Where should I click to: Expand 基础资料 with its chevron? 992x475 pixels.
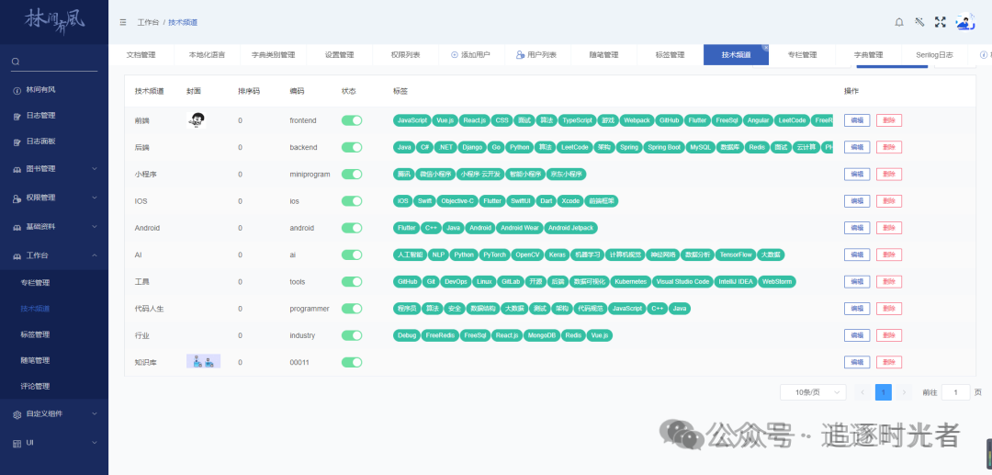(95, 226)
